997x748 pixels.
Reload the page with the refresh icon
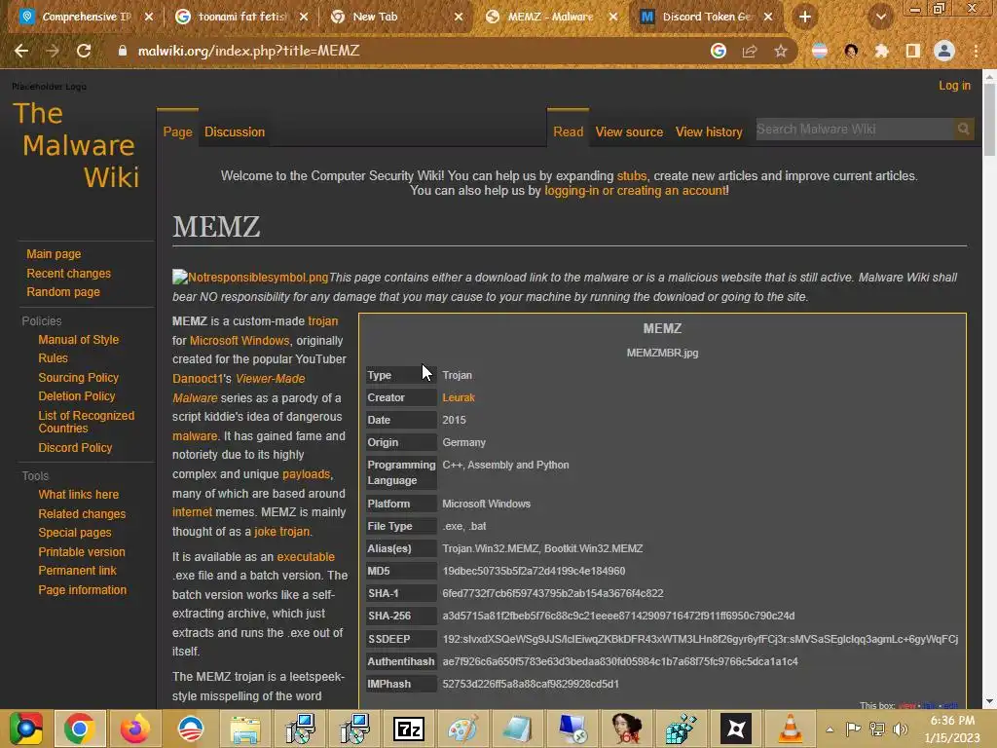tap(84, 51)
